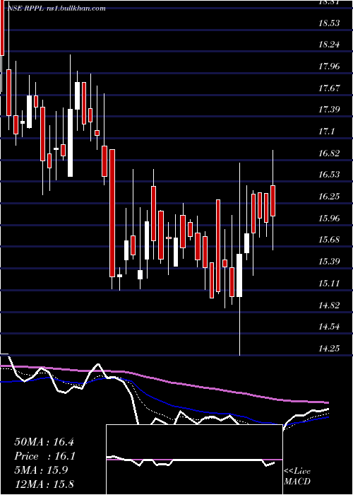The image size is (353, 495).
Task: Click the 5MA : 15.9 reading
Action: [x=42, y=470]
